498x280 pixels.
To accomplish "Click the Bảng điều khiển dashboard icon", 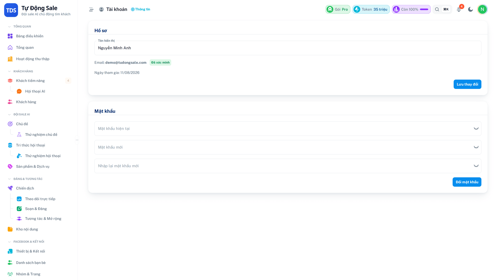I will [x=10, y=36].
